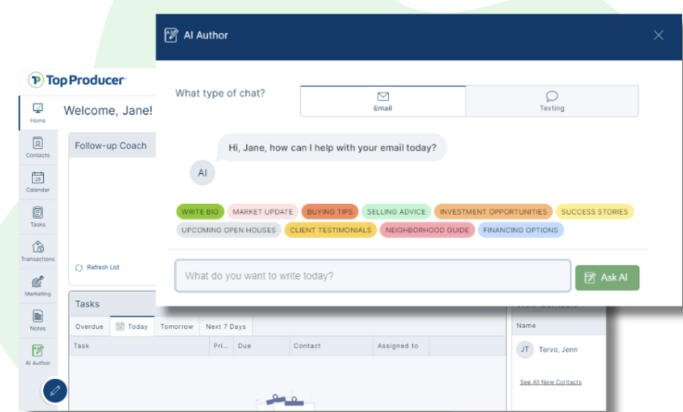
Task: Click the Follow-up Coach panel title
Action: pyautogui.click(x=111, y=146)
